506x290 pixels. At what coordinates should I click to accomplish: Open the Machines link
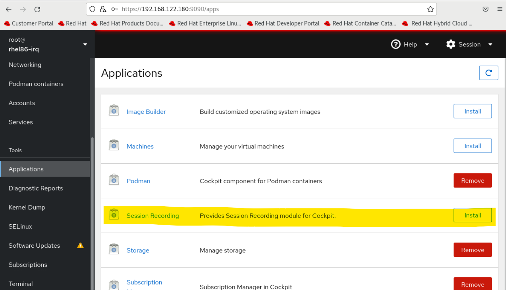tap(140, 147)
